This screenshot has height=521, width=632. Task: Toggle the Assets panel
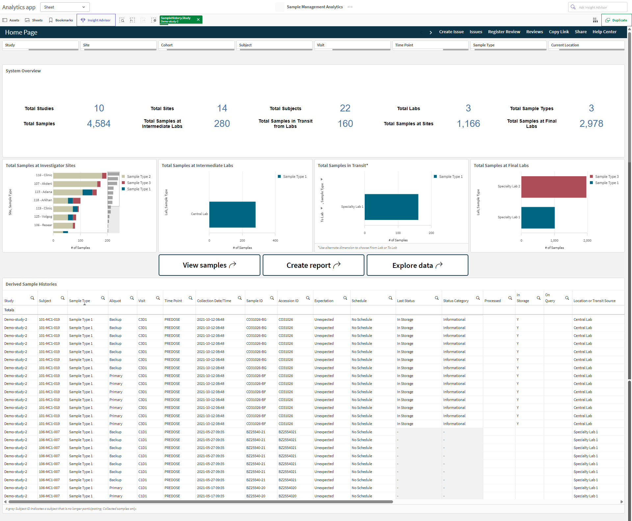11,20
